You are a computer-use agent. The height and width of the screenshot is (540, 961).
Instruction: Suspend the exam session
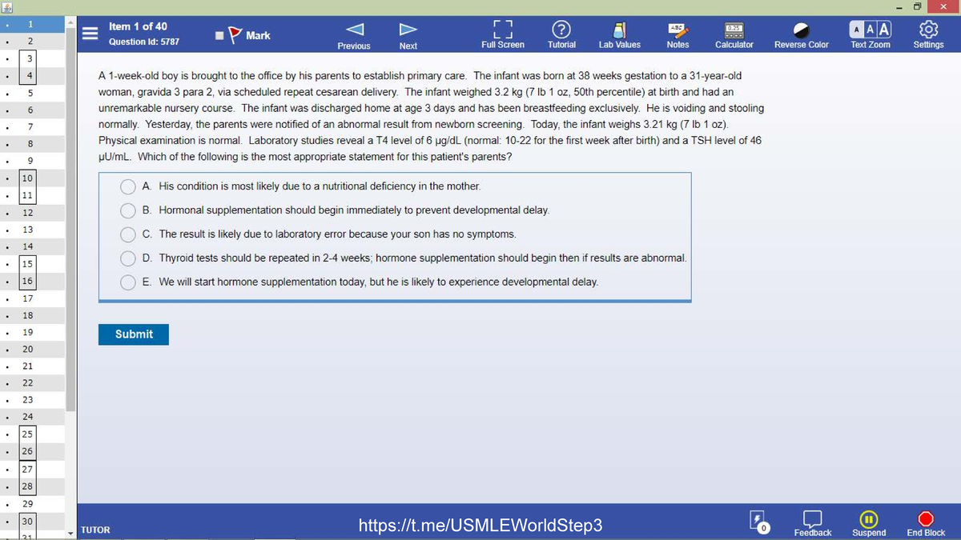click(869, 522)
